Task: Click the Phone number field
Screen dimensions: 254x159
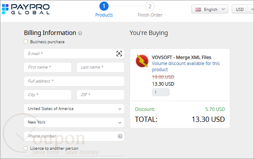Action: [x=74, y=136]
